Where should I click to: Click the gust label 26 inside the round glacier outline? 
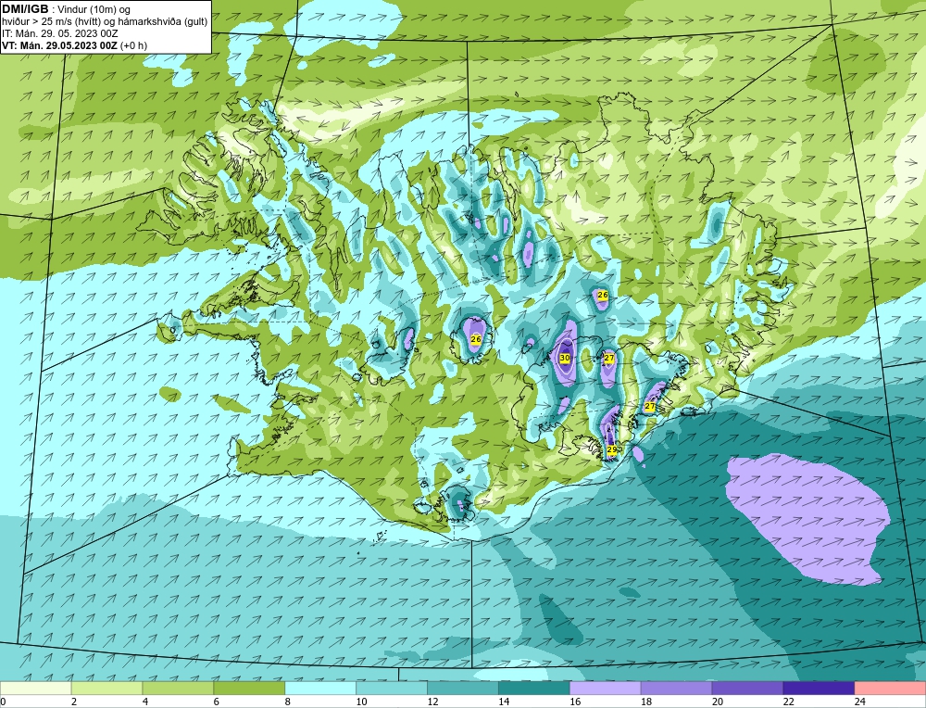pyautogui.click(x=476, y=339)
